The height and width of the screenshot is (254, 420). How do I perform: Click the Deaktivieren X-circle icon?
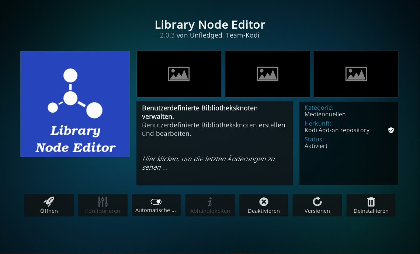264,202
